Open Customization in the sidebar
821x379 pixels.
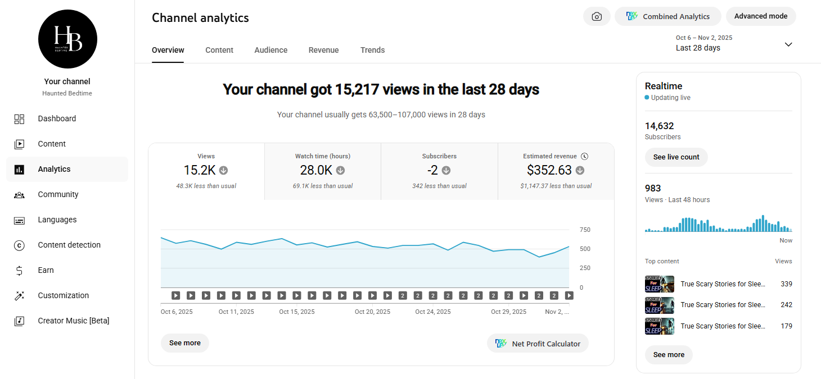63,295
